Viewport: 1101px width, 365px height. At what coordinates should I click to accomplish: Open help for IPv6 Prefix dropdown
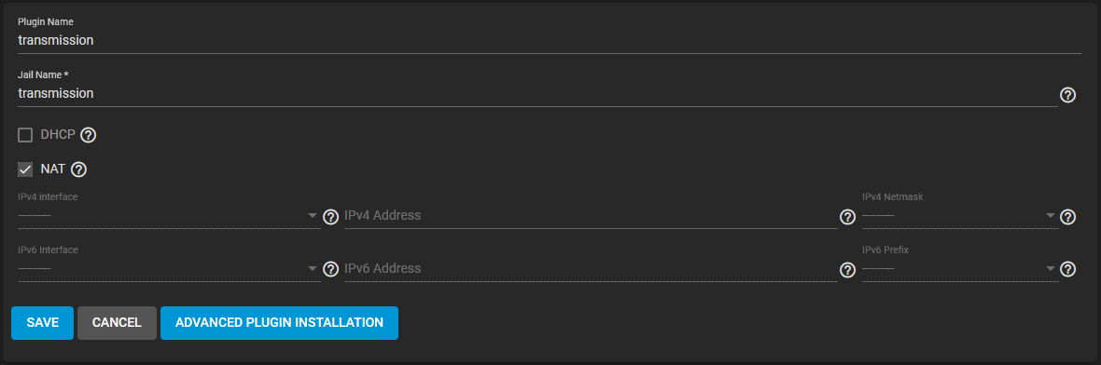click(1067, 270)
